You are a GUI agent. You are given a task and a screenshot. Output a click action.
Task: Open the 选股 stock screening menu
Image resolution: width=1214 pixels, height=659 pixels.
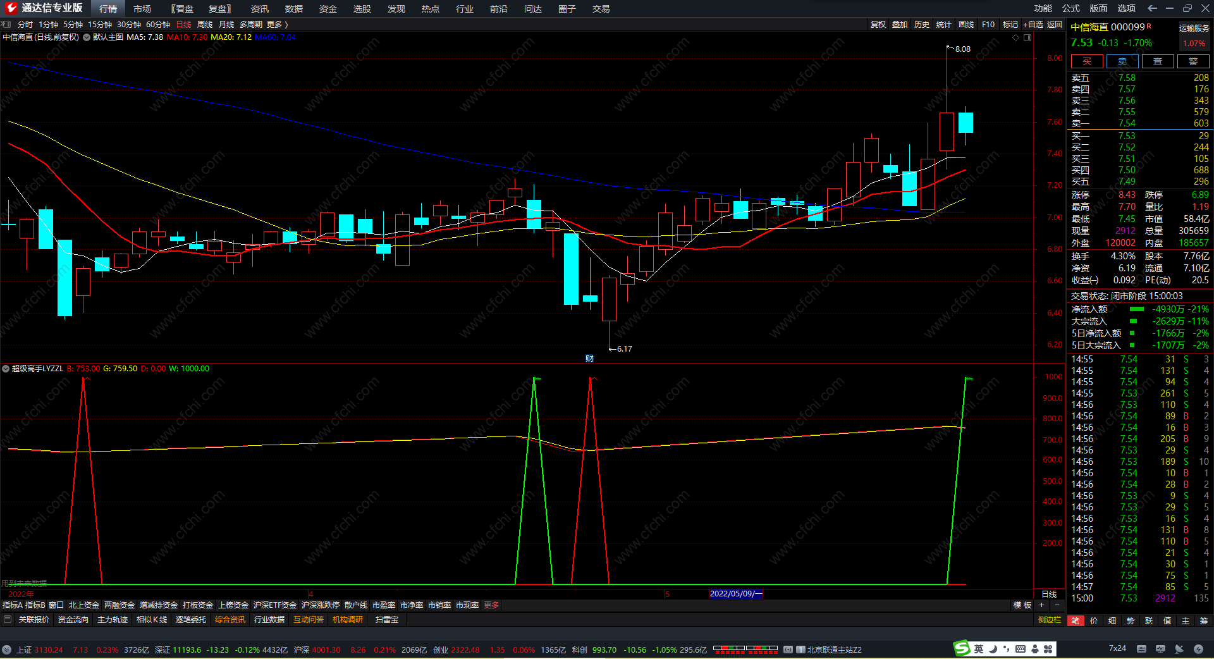(x=362, y=8)
